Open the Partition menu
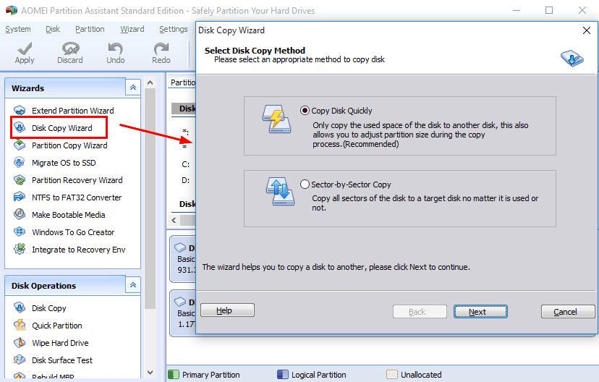Image resolution: width=599 pixels, height=382 pixels. coord(90,29)
